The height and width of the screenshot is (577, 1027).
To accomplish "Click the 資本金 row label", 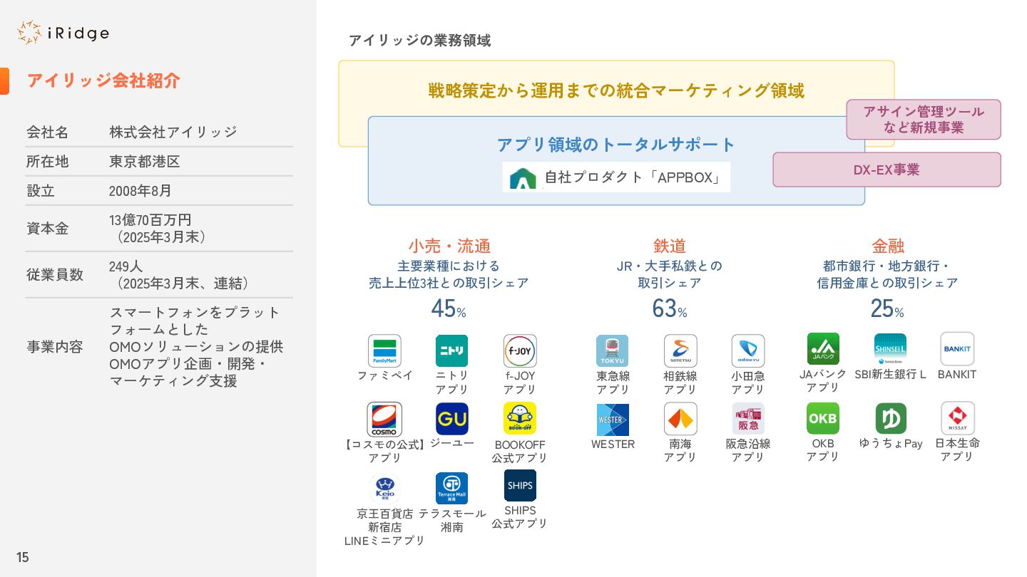I will [x=48, y=229].
